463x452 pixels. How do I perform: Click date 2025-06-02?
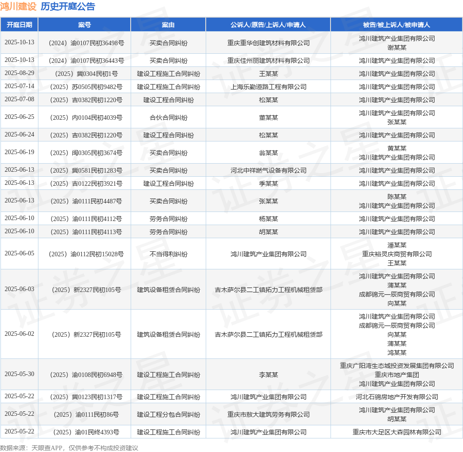click(19, 334)
